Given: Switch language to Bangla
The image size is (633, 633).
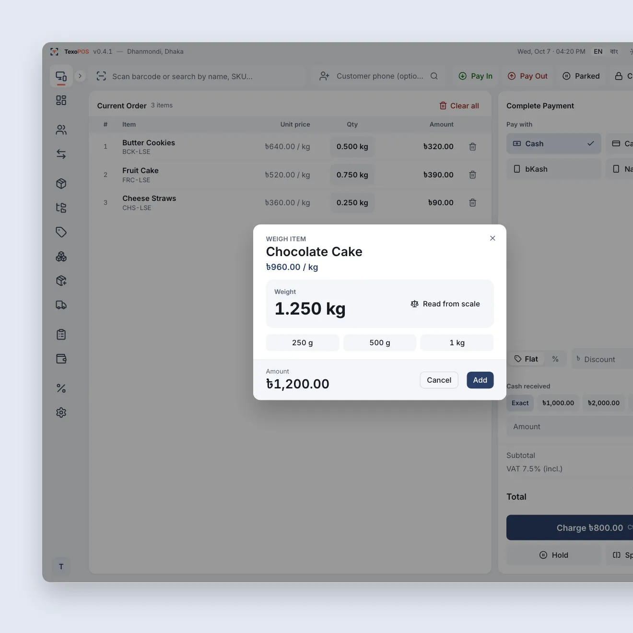Looking at the screenshot, I should click(614, 51).
